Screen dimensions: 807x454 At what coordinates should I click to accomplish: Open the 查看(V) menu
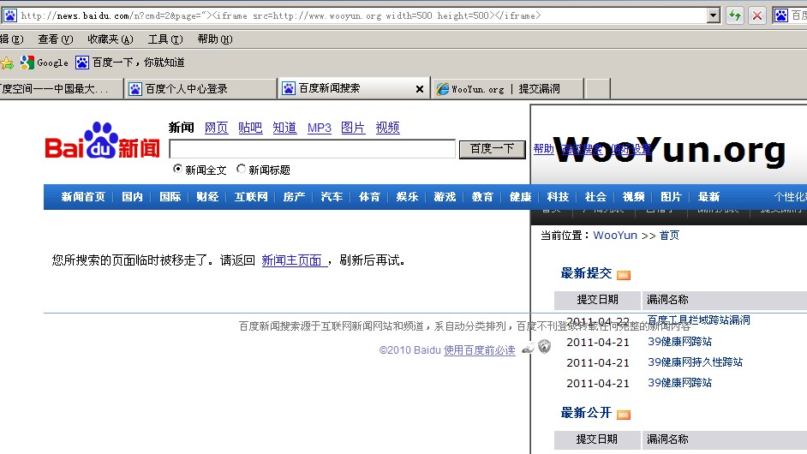click(56, 39)
